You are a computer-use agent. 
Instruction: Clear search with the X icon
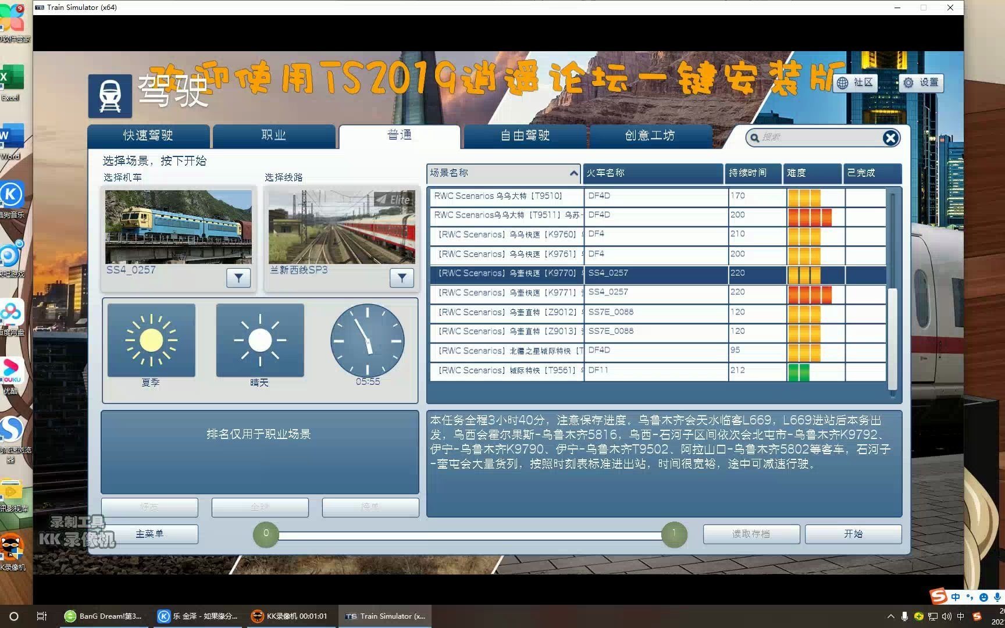pyautogui.click(x=890, y=138)
